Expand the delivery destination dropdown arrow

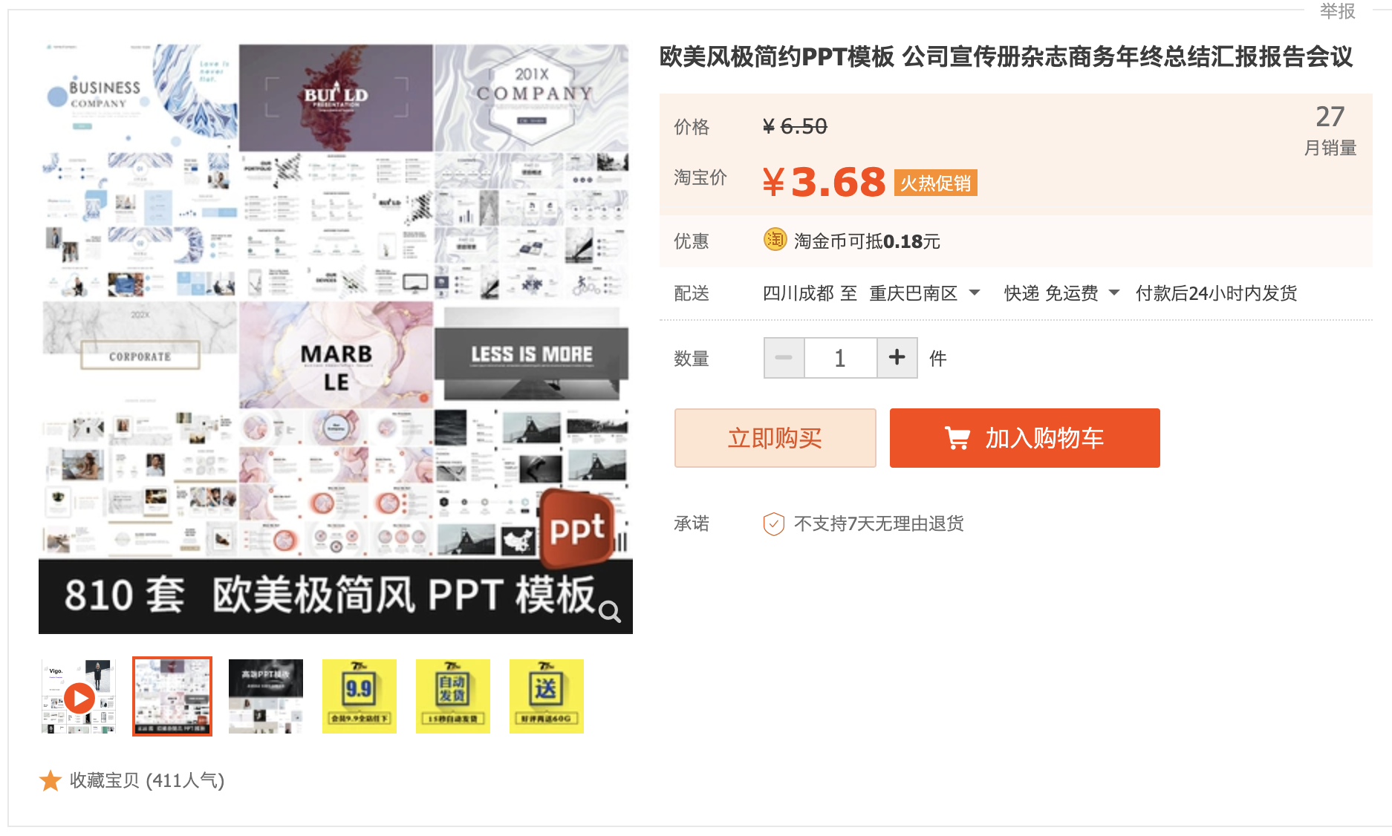pyautogui.click(x=975, y=293)
